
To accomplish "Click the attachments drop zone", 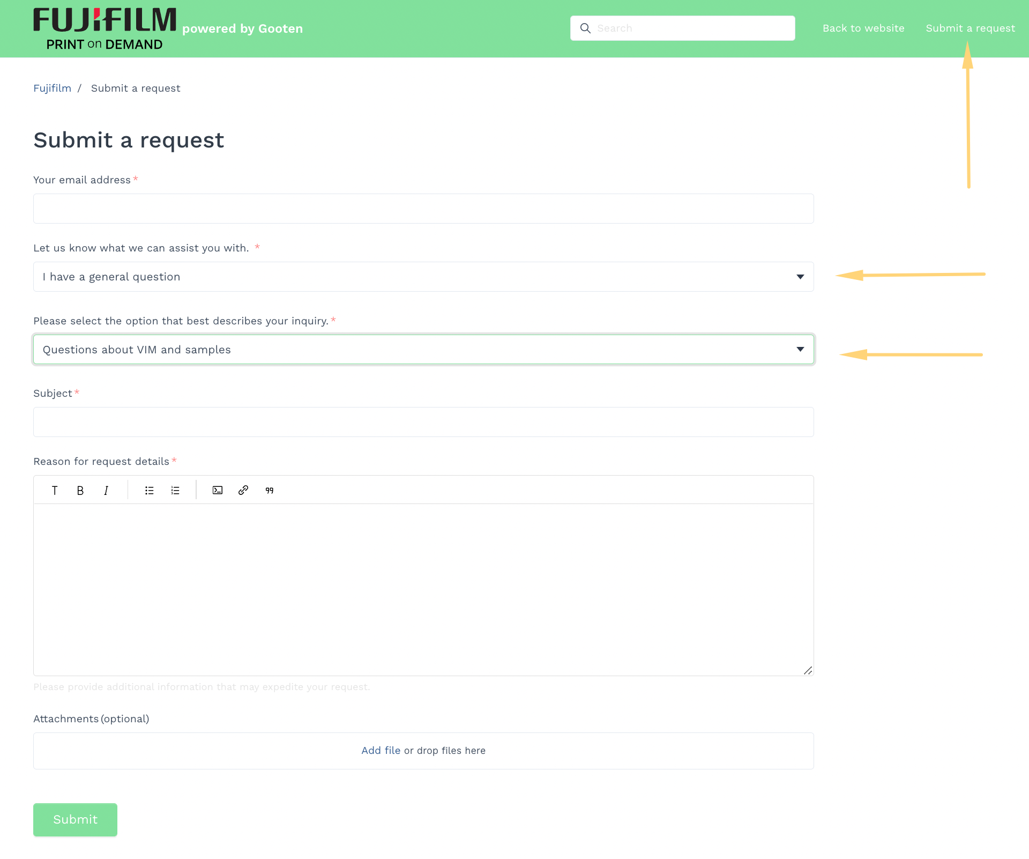I will click(x=423, y=751).
